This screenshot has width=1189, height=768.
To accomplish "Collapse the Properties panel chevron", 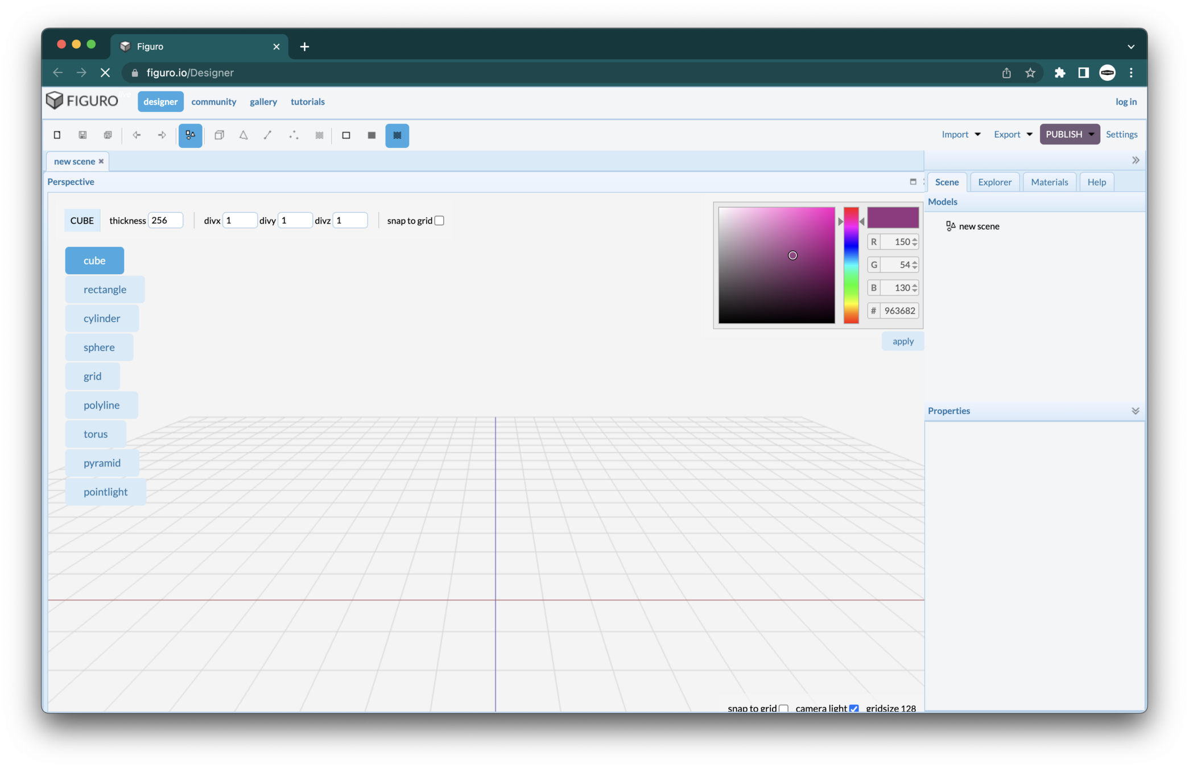I will (1135, 411).
